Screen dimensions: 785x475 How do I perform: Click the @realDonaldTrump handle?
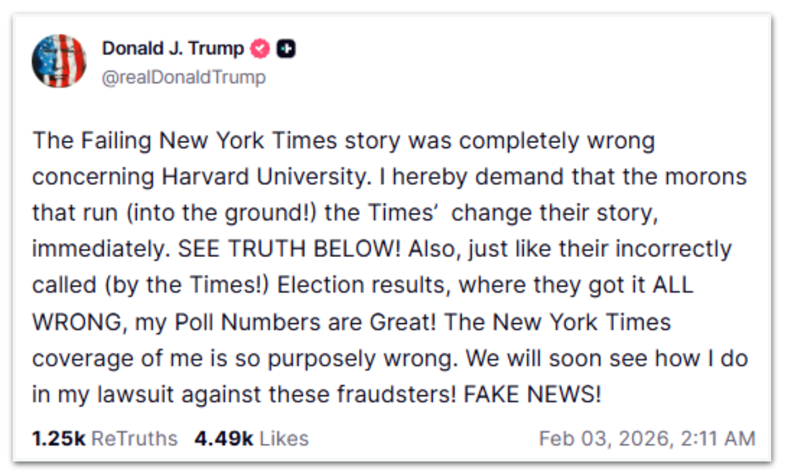click(184, 77)
